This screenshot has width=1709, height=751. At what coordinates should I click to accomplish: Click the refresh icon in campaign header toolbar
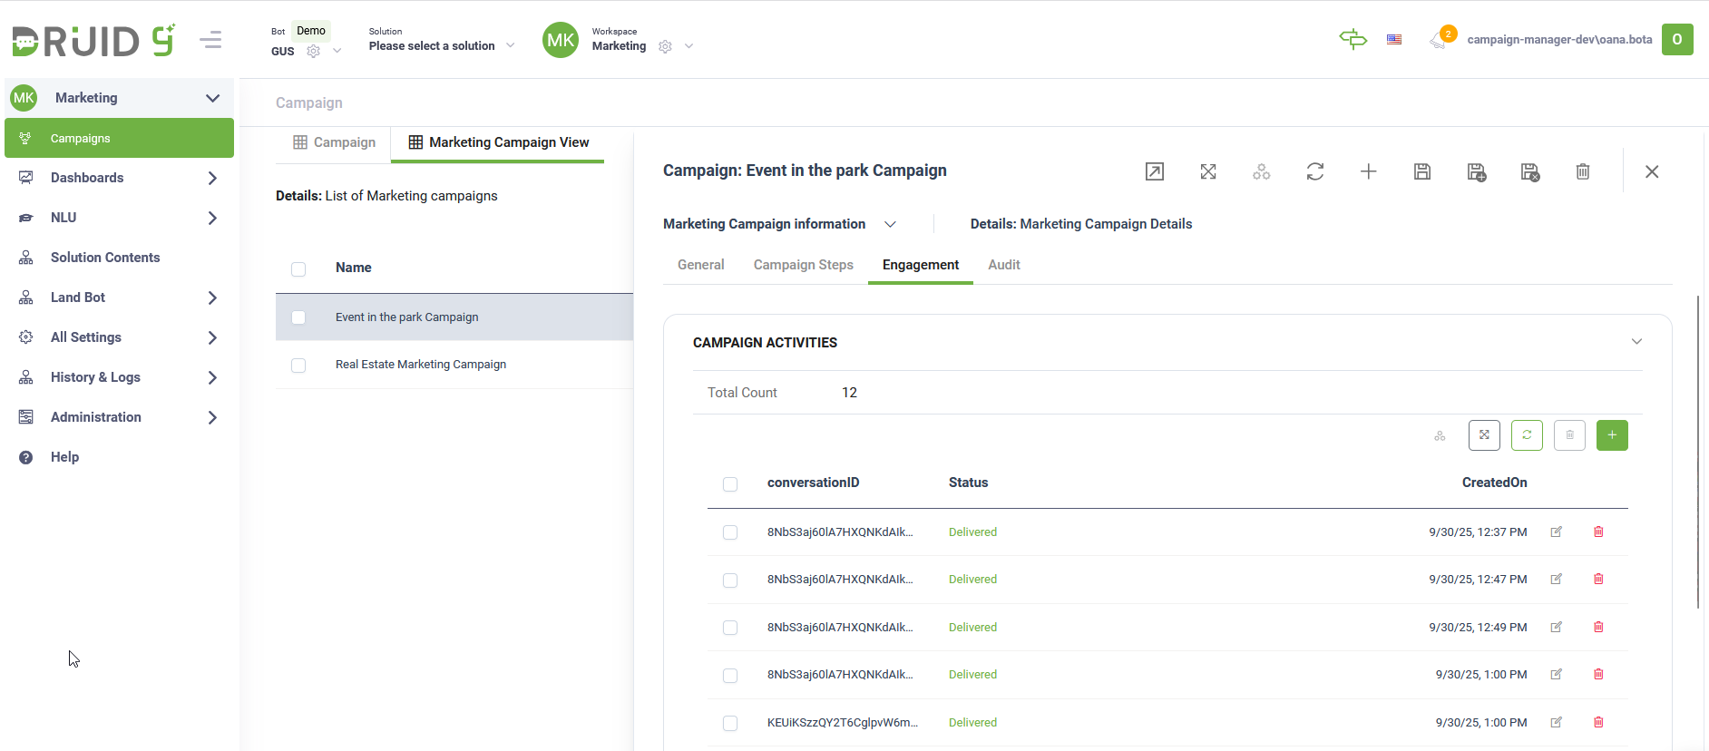(x=1314, y=171)
